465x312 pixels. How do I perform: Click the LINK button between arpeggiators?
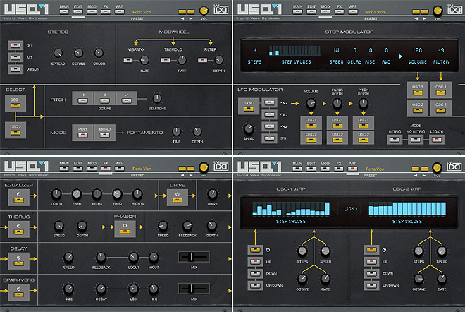[348, 209]
